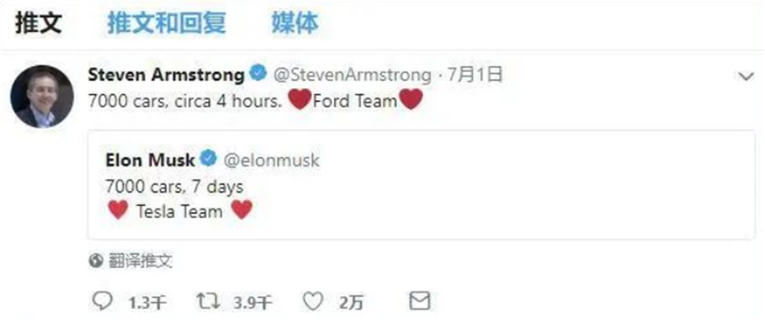Screen dimensions: 765x320
Task: Open the @StevenArmstrong handle link
Action: point(352,75)
